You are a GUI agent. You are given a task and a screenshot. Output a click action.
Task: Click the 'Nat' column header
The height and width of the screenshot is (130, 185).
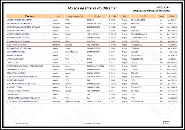(x=58, y=16)
